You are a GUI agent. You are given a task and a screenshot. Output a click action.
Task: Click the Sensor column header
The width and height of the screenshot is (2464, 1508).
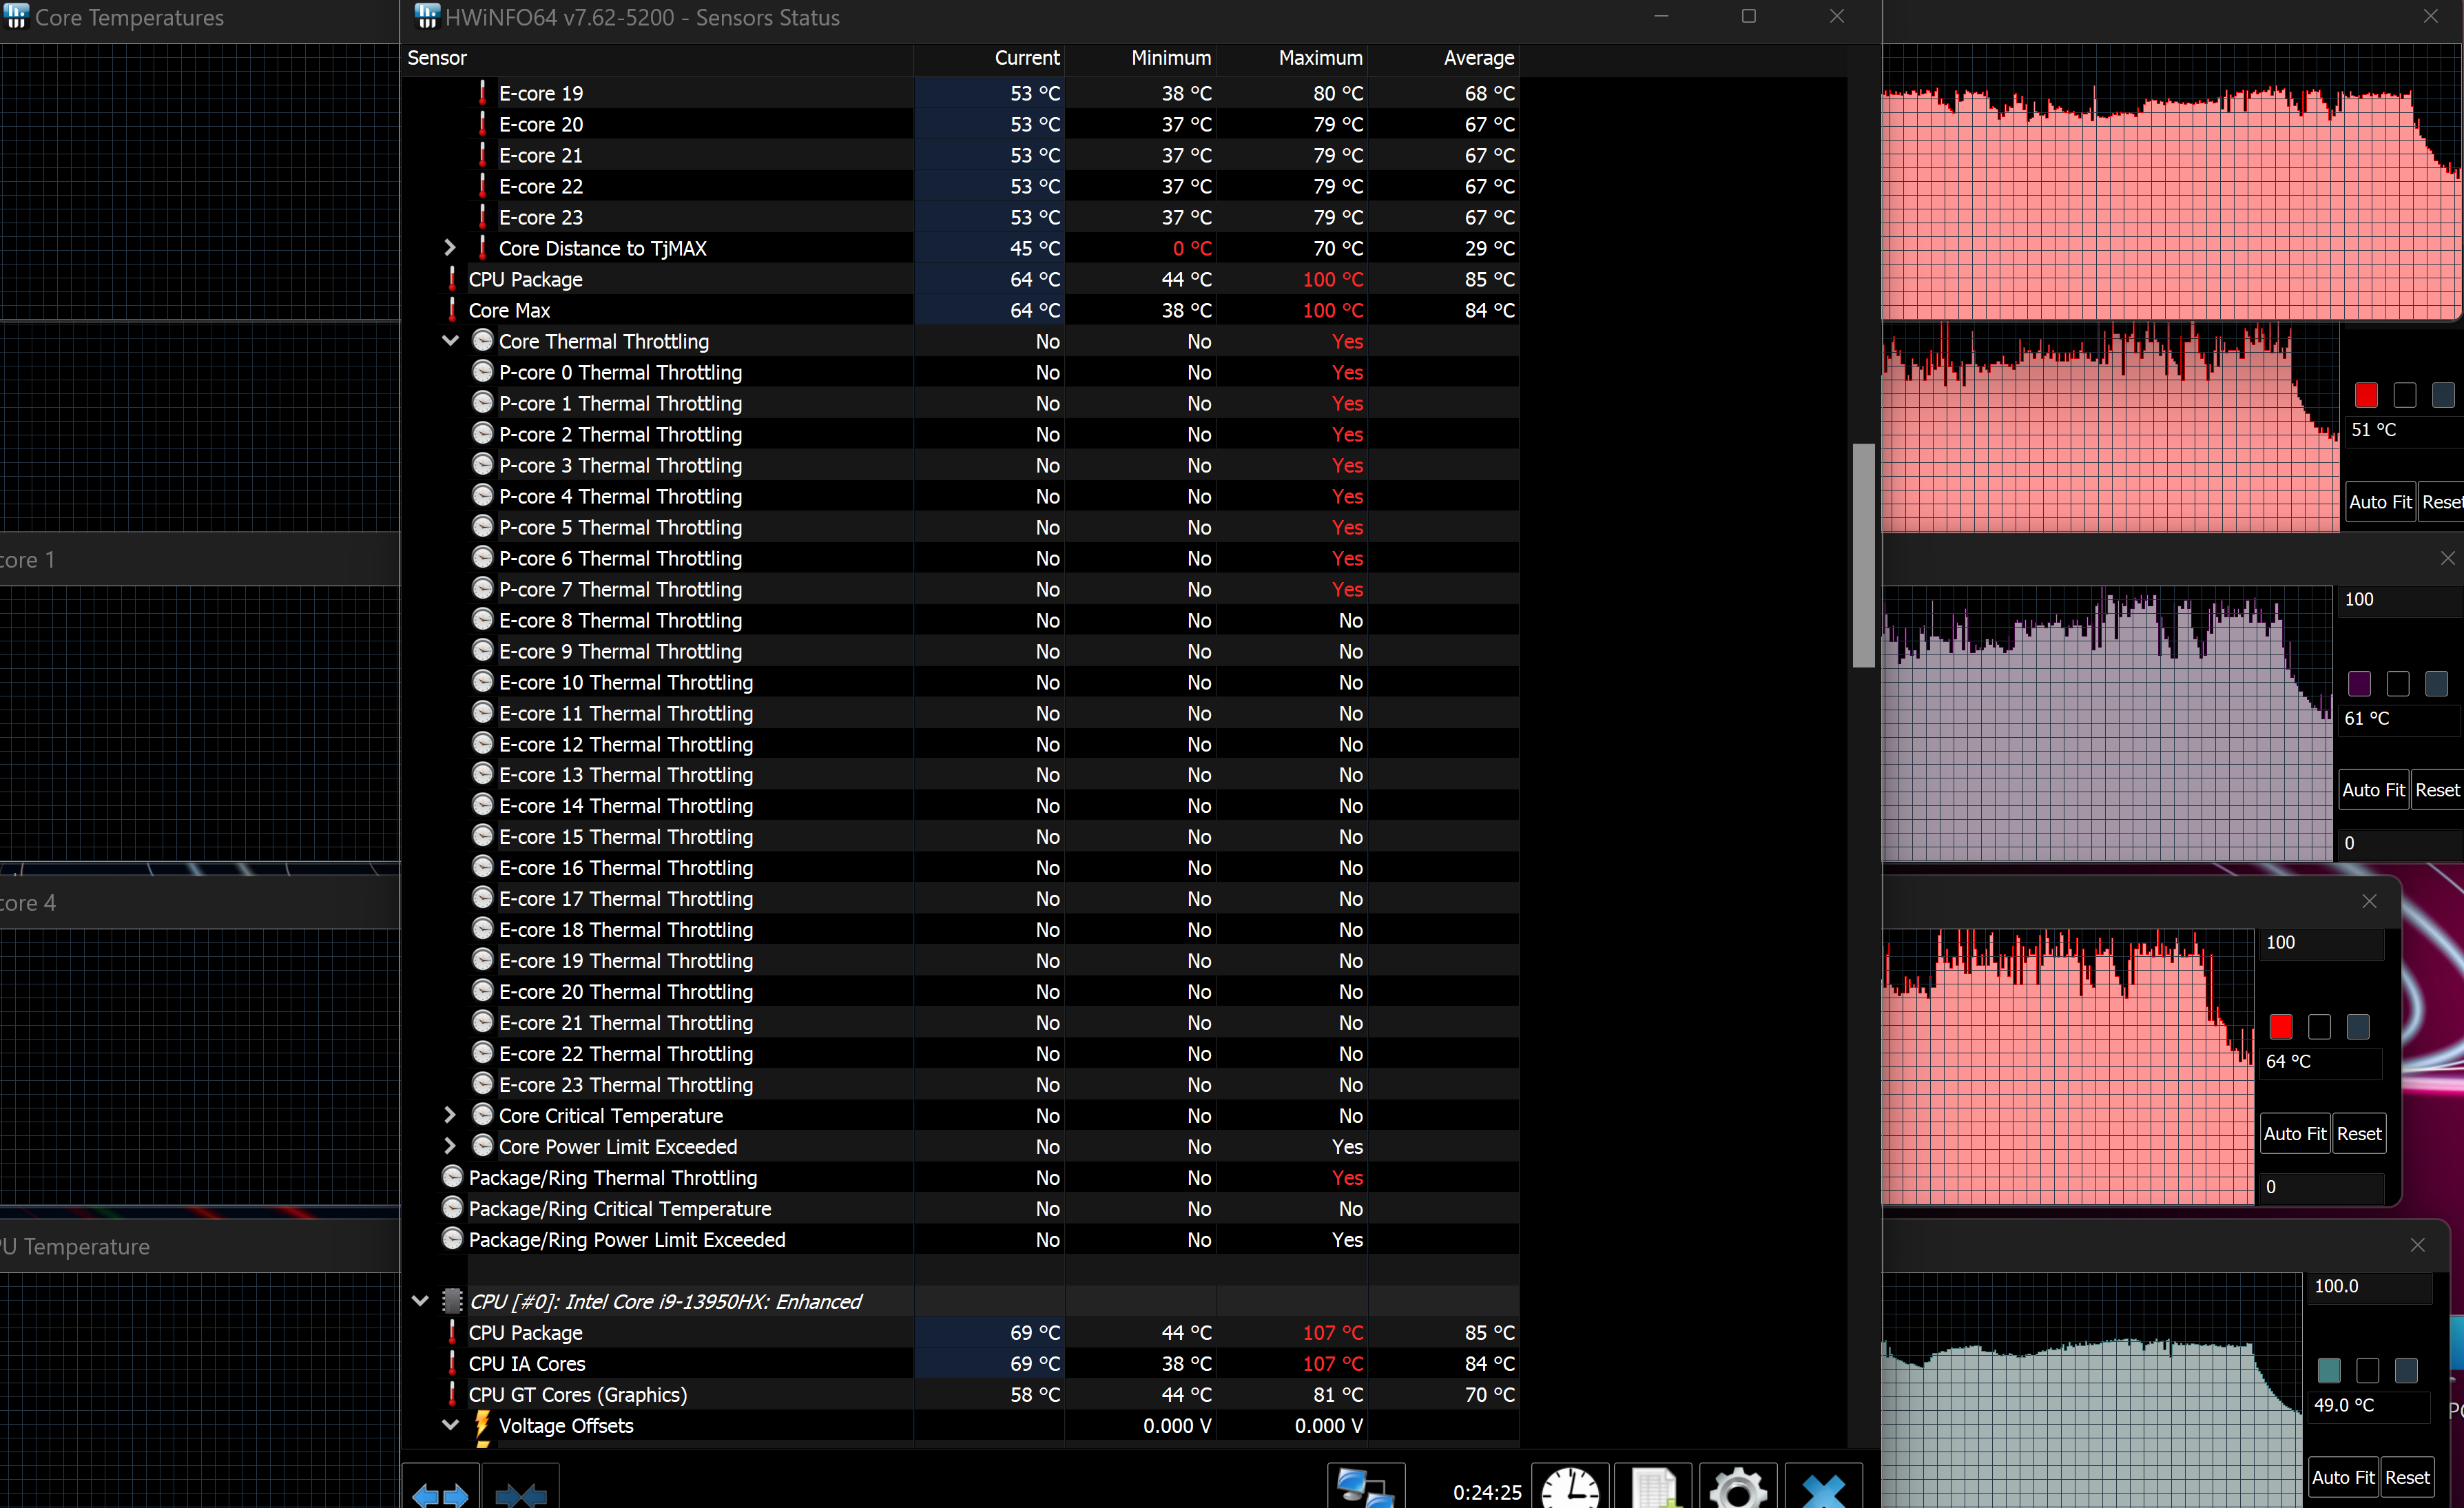coord(658,58)
